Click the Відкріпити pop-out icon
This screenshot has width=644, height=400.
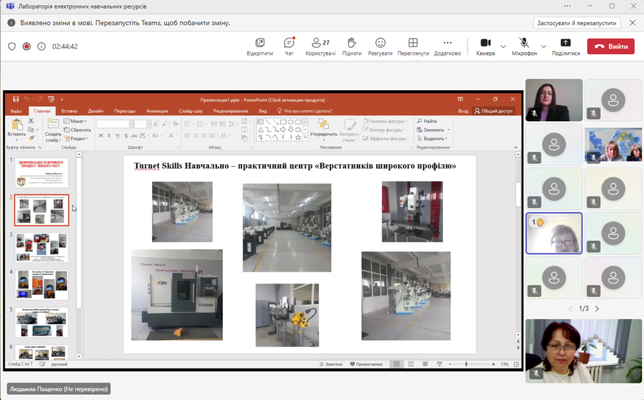260,43
